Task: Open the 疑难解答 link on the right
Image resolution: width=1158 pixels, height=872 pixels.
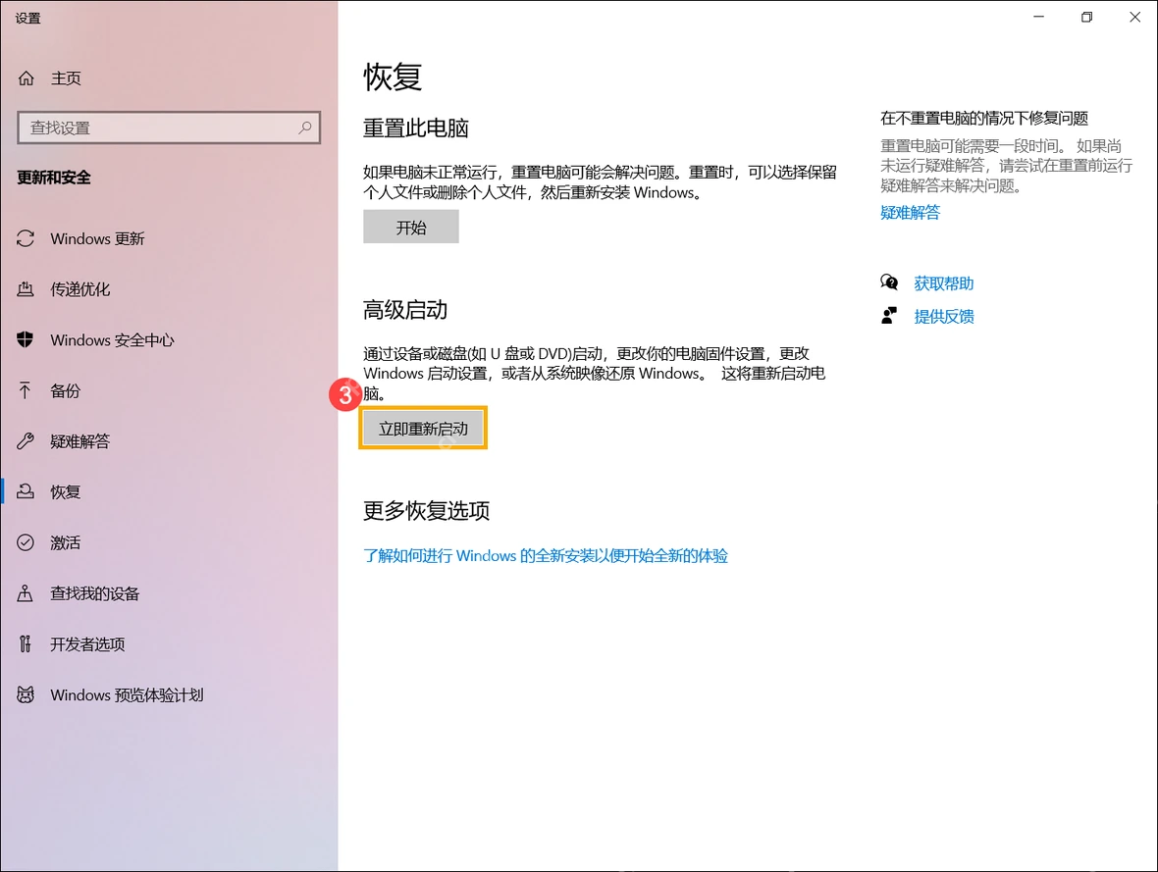Action: (x=910, y=213)
